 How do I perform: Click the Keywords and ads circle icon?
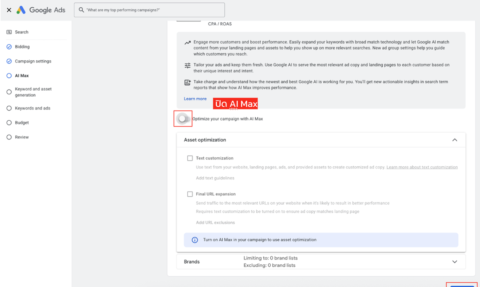[x=9, y=108]
